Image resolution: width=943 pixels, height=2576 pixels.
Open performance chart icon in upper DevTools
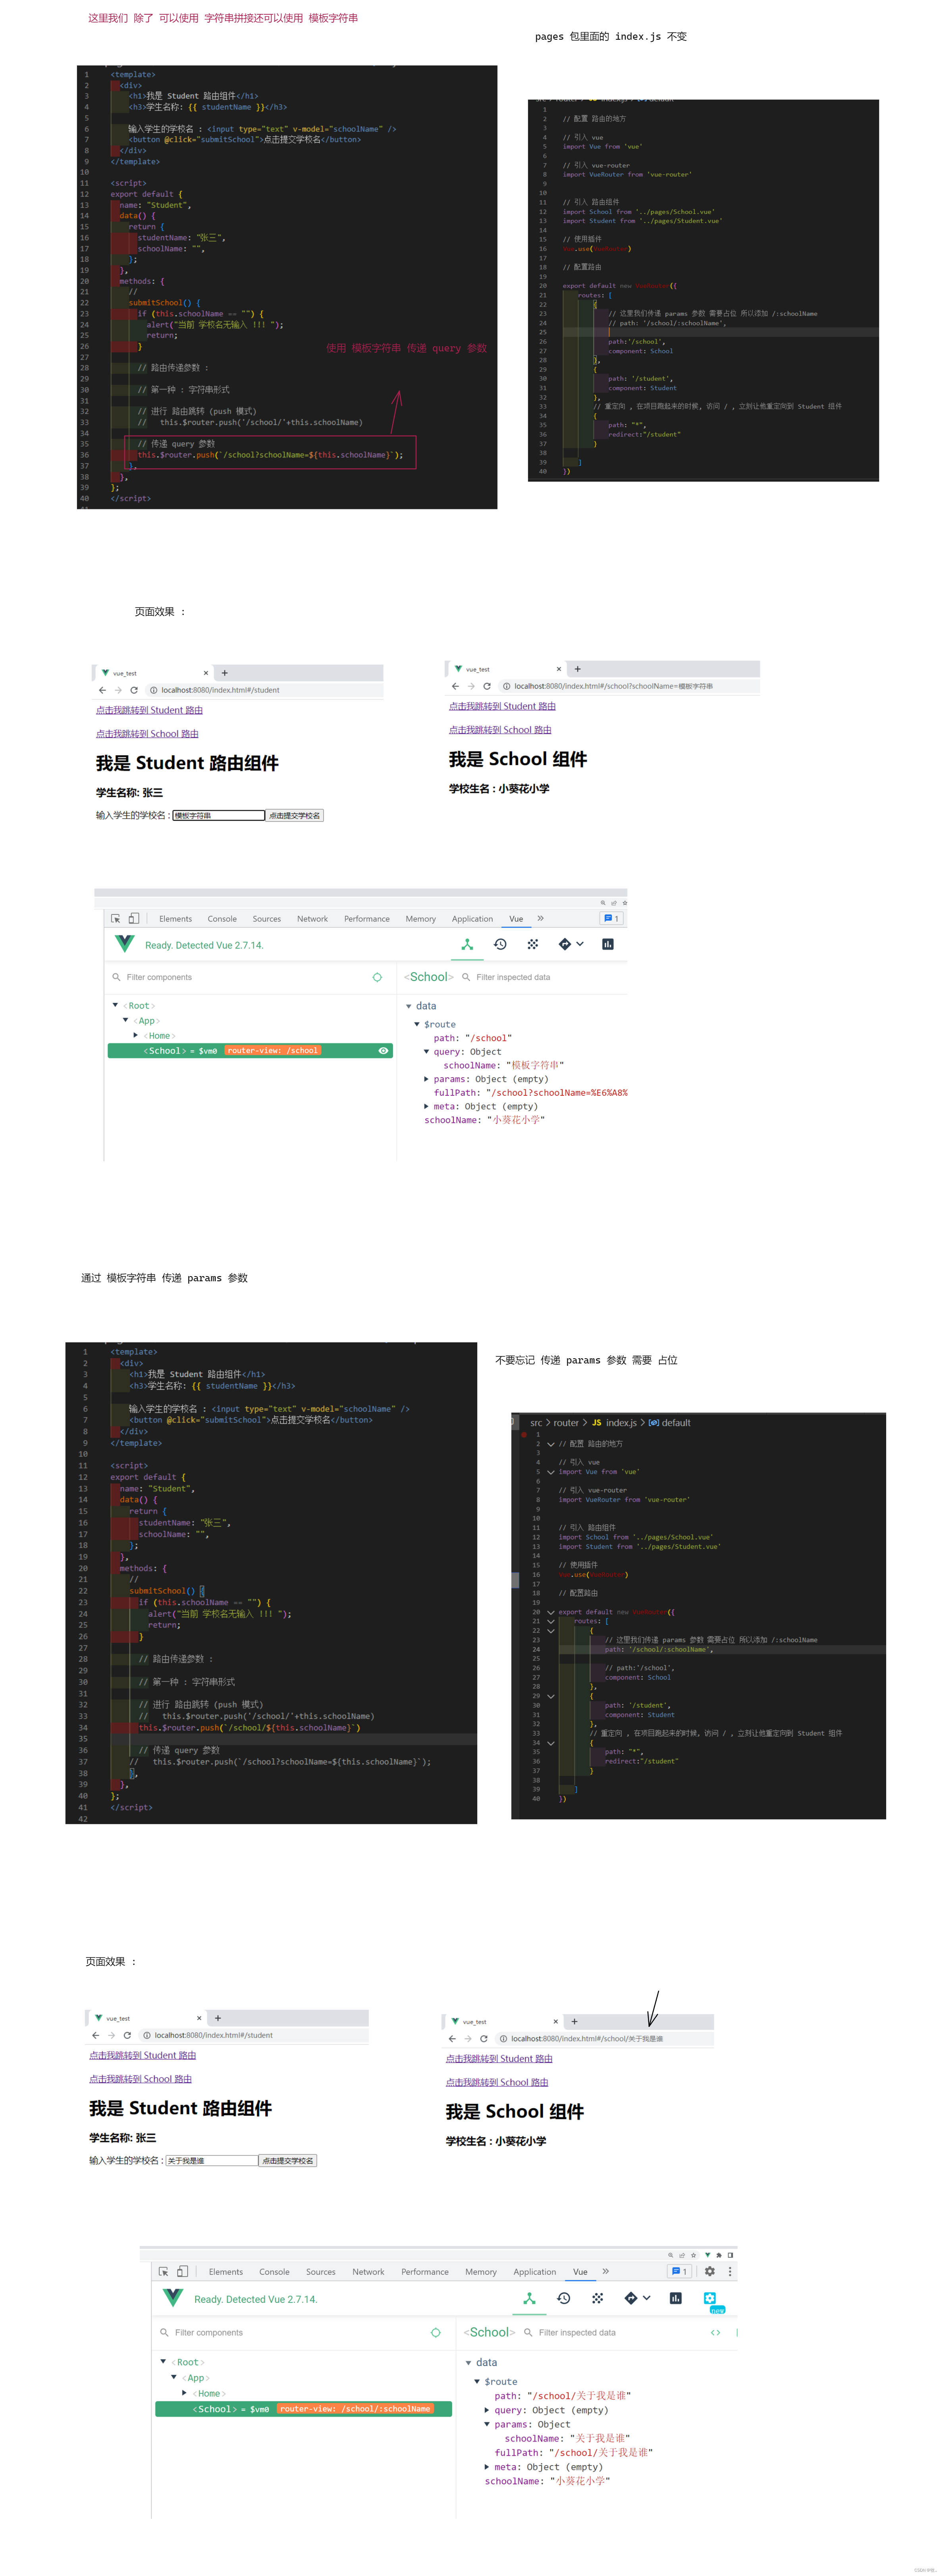pos(607,944)
